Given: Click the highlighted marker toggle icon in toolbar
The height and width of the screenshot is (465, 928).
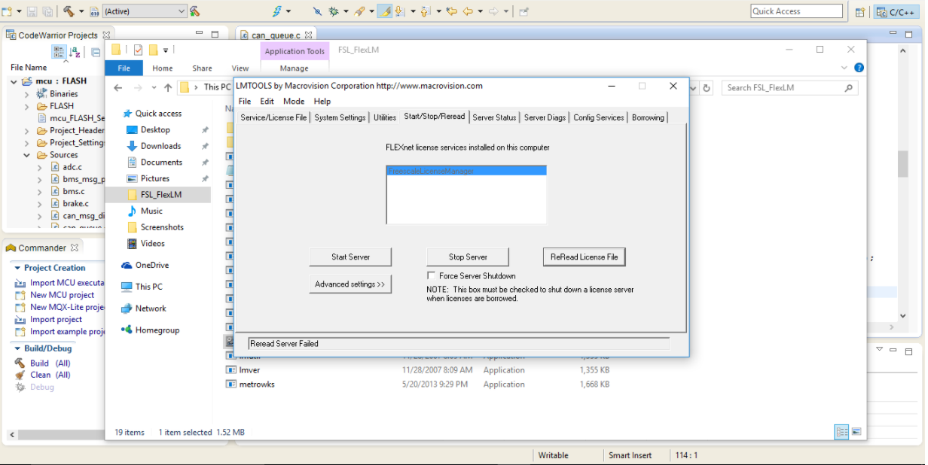Looking at the screenshot, I should 385,11.
